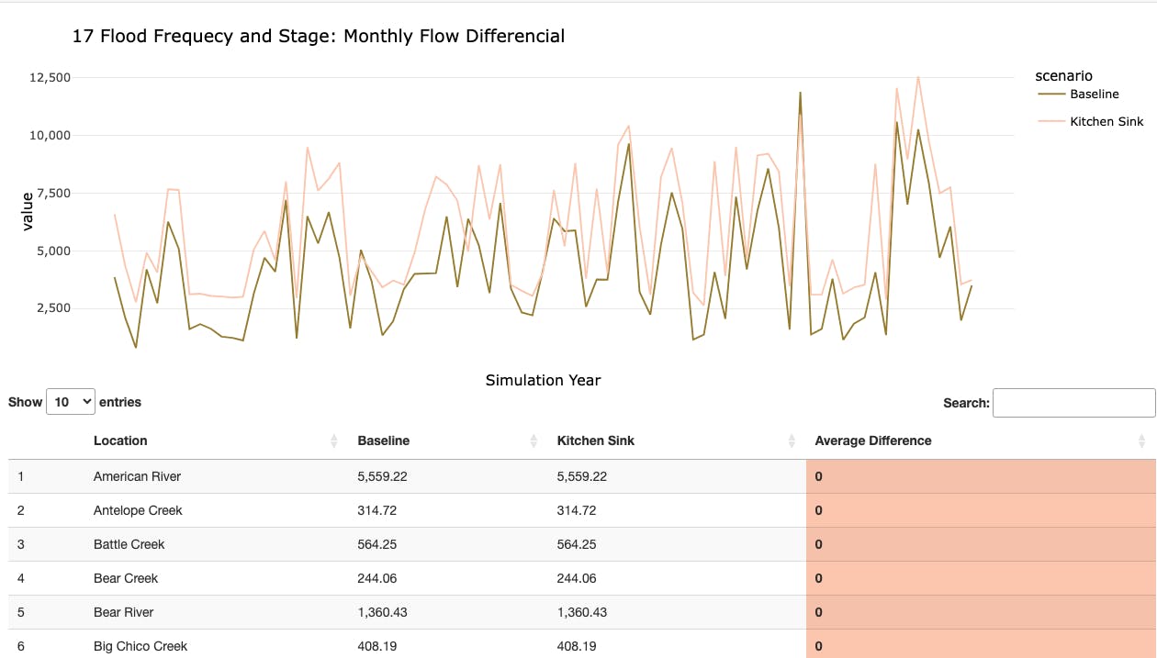This screenshot has width=1157, height=658.
Task: Toggle the Kitchen Sink scenario in the legend
Action: click(x=1106, y=121)
